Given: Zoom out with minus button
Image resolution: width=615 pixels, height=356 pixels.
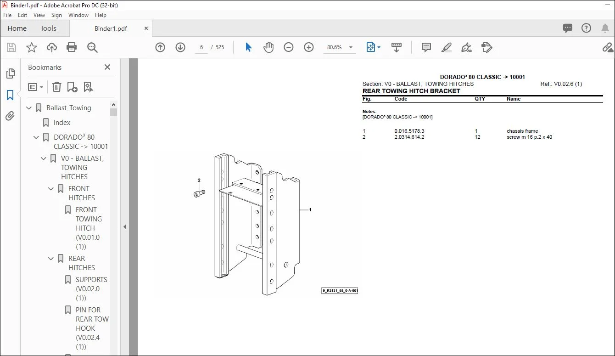Looking at the screenshot, I should click(x=289, y=47).
